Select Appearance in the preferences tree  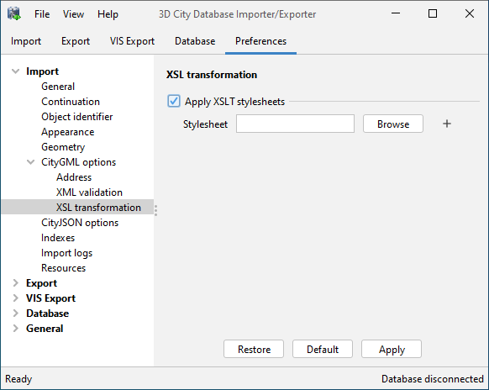coord(68,132)
